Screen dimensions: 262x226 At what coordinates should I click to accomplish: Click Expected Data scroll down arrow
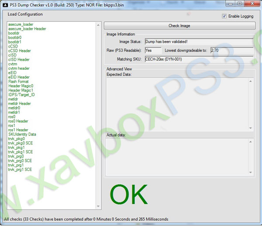[251, 128]
